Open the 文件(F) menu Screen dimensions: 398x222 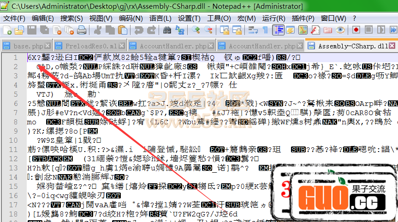(14, 18)
